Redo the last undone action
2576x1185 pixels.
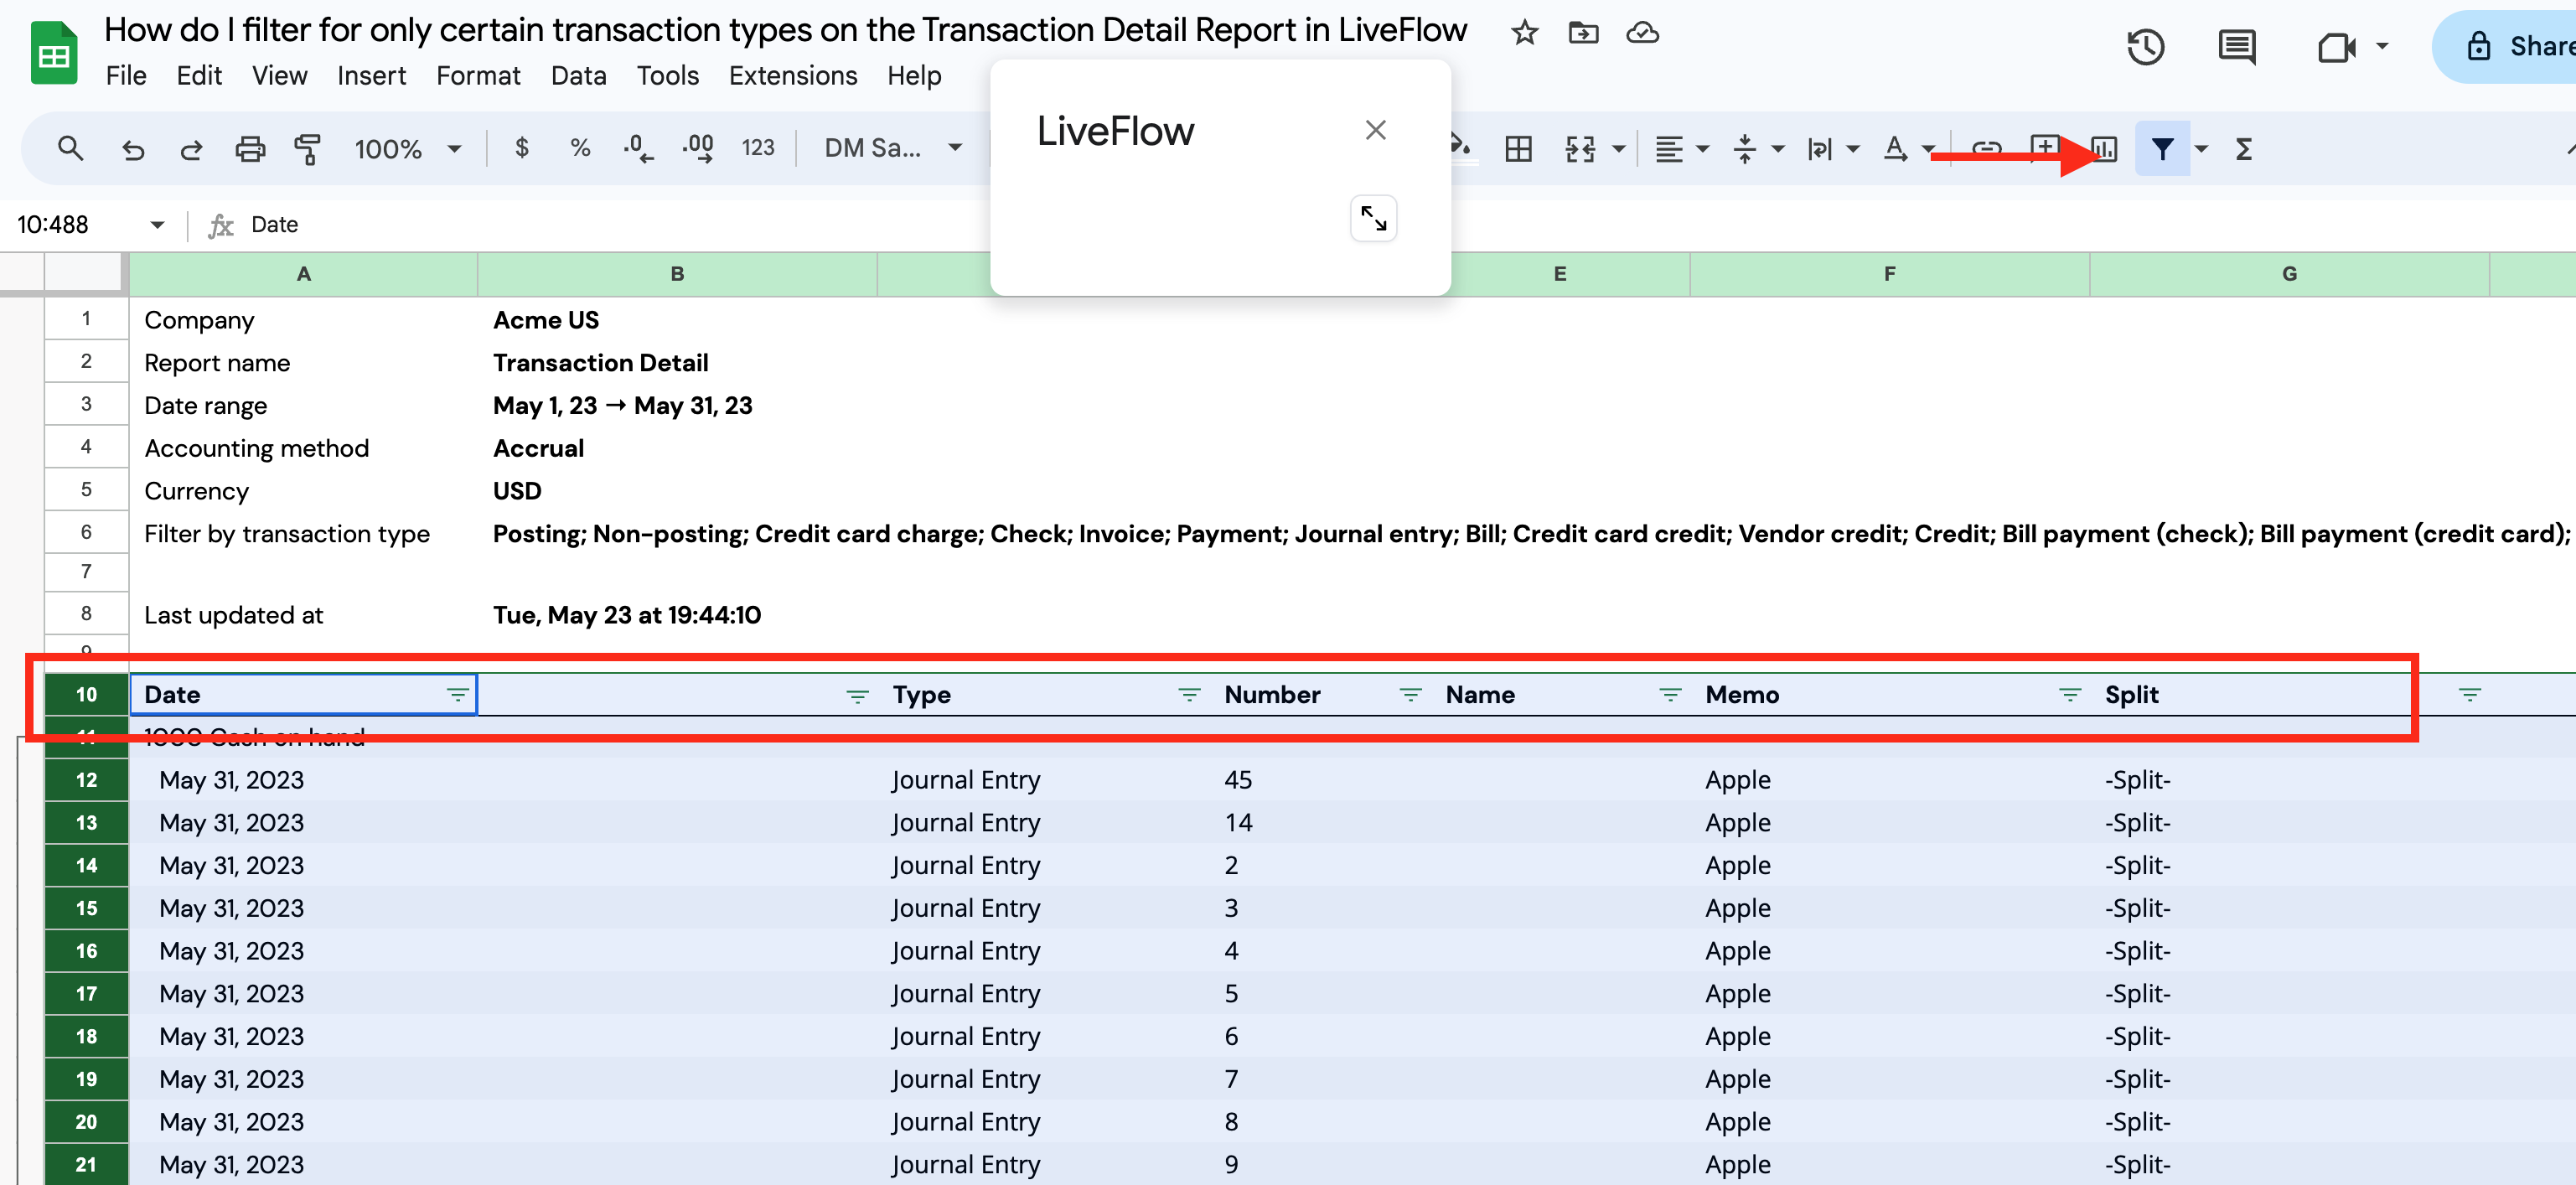click(x=191, y=149)
